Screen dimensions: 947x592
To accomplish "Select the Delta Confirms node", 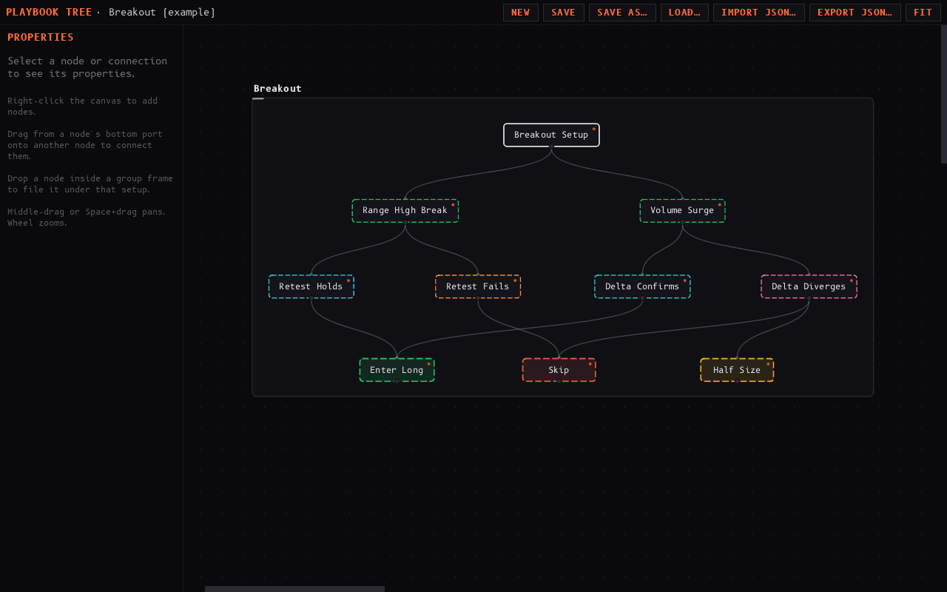I will (x=642, y=287).
